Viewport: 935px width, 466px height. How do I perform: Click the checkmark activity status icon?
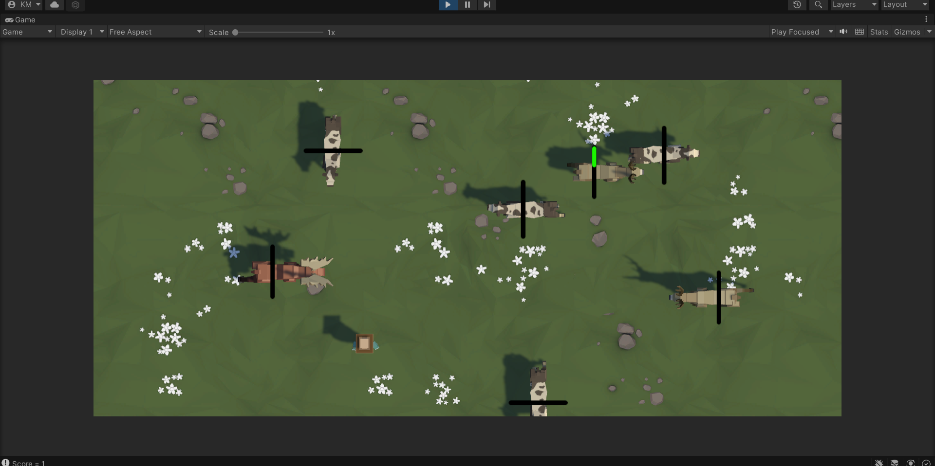click(x=926, y=463)
